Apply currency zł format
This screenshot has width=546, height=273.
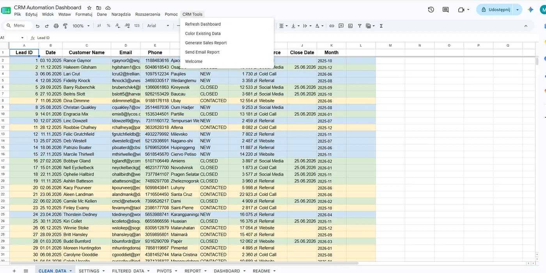[x=99, y=26]
